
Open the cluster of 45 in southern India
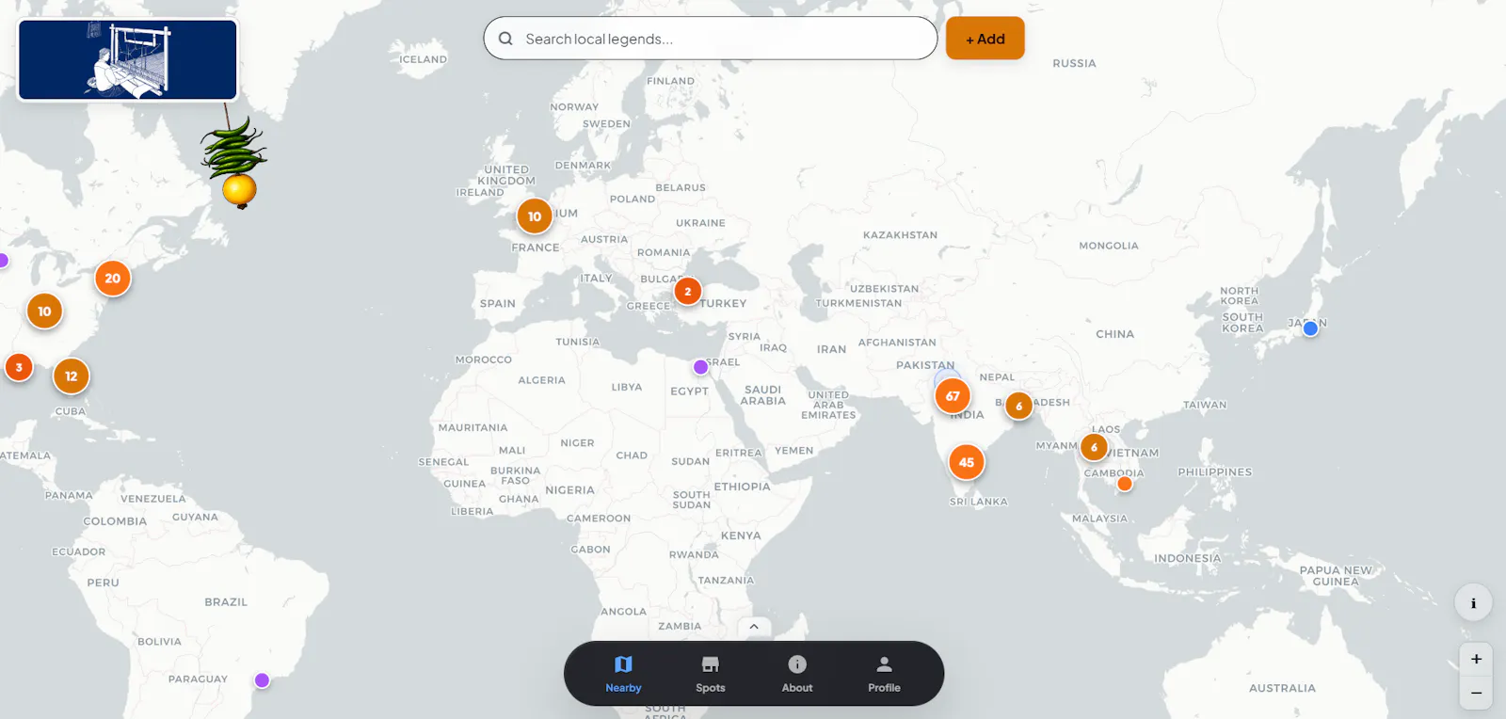tap(967, 462)
